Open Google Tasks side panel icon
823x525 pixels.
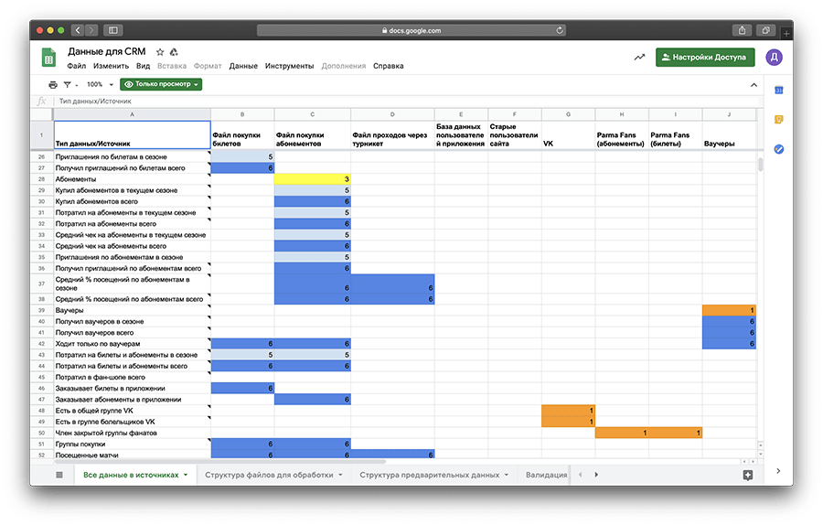(779, 148)
